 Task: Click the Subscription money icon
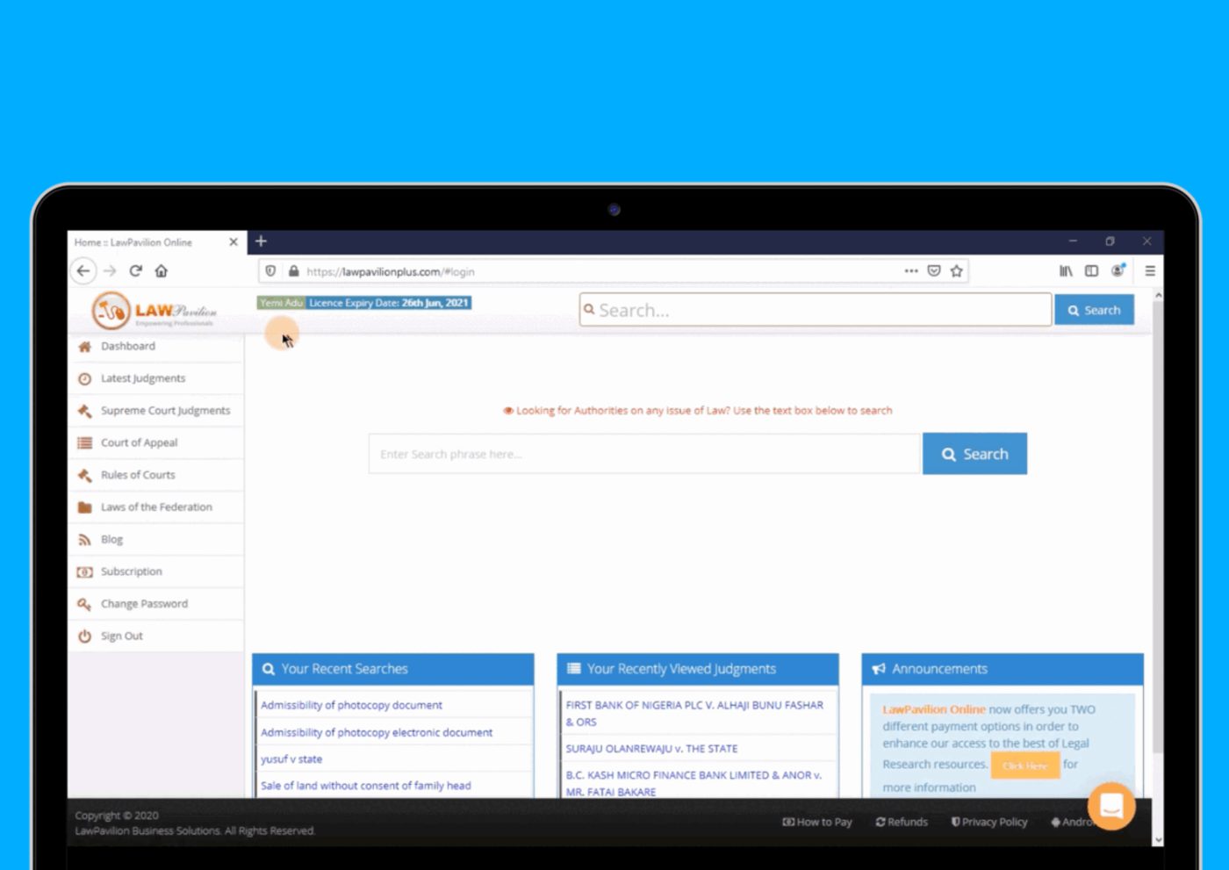coord(84,572)
